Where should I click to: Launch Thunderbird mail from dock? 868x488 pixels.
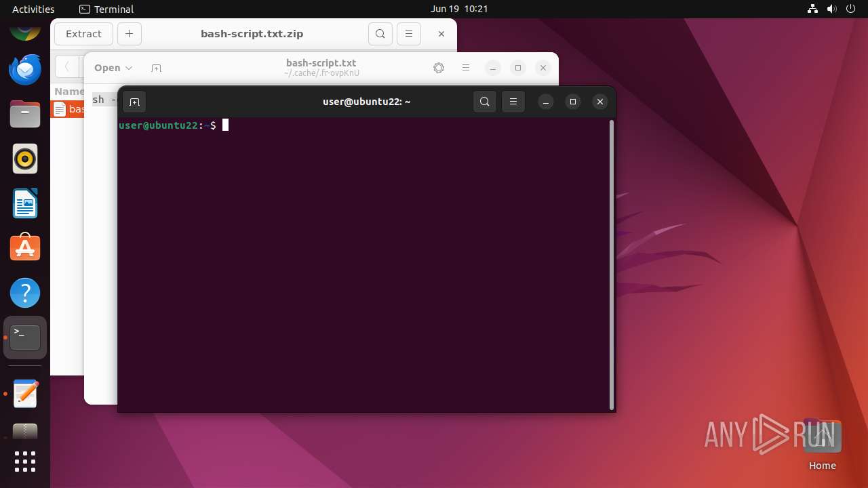tap(25, 69)
